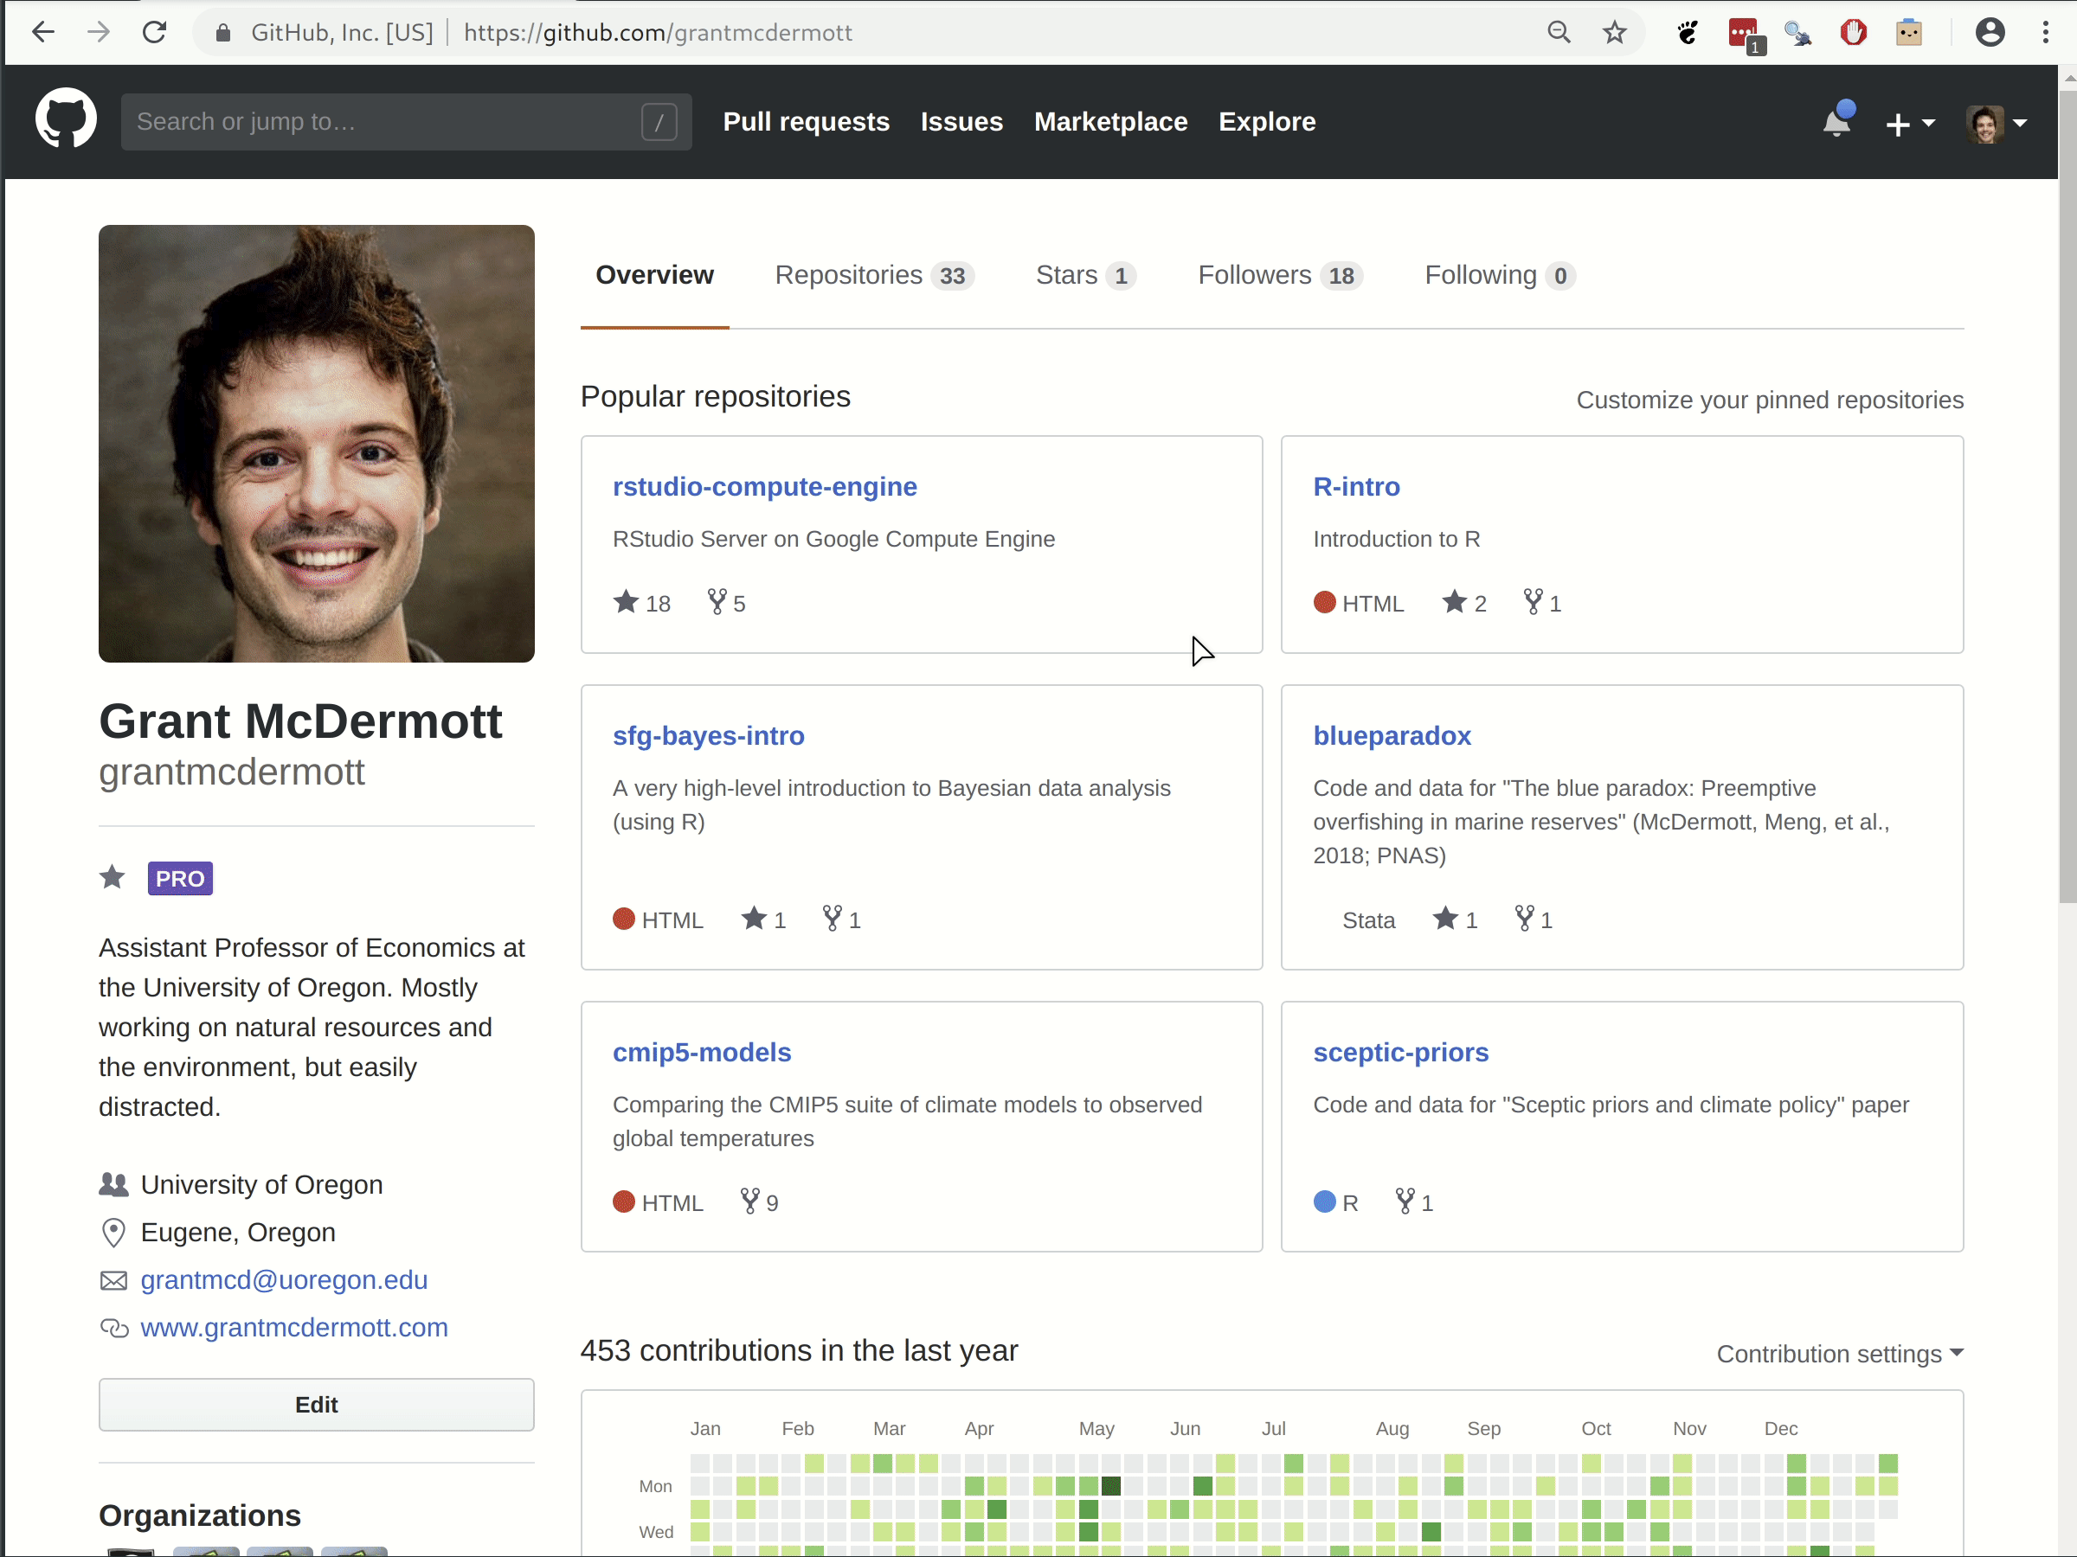
Task: Click the stars icon on rstudio-compute-engine
Action: click(x=626, y=601)
